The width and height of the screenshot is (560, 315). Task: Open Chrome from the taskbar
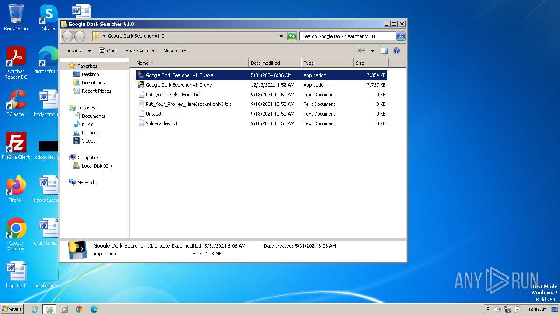79,309
